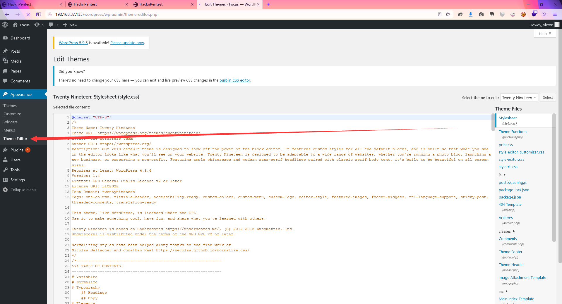Open Dashboard in the admin sidebar

click(x=23, y=38)
